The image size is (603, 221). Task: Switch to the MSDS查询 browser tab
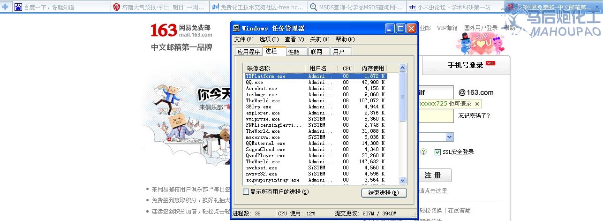pyautogui.click(x=357, y=7)
